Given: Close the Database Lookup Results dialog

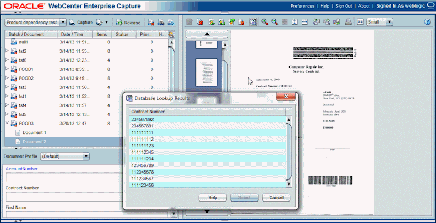Looking at the screenshot, I should click(286, 97).
